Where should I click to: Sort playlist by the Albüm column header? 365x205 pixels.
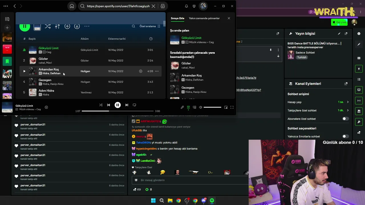click(x=85, y=39)
